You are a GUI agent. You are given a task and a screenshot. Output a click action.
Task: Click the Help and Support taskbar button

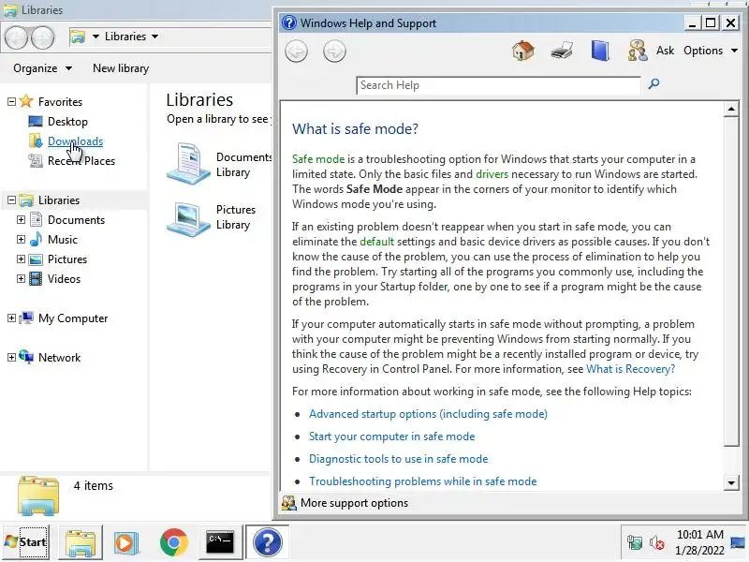pyautogui.click(x=268, y=542)
